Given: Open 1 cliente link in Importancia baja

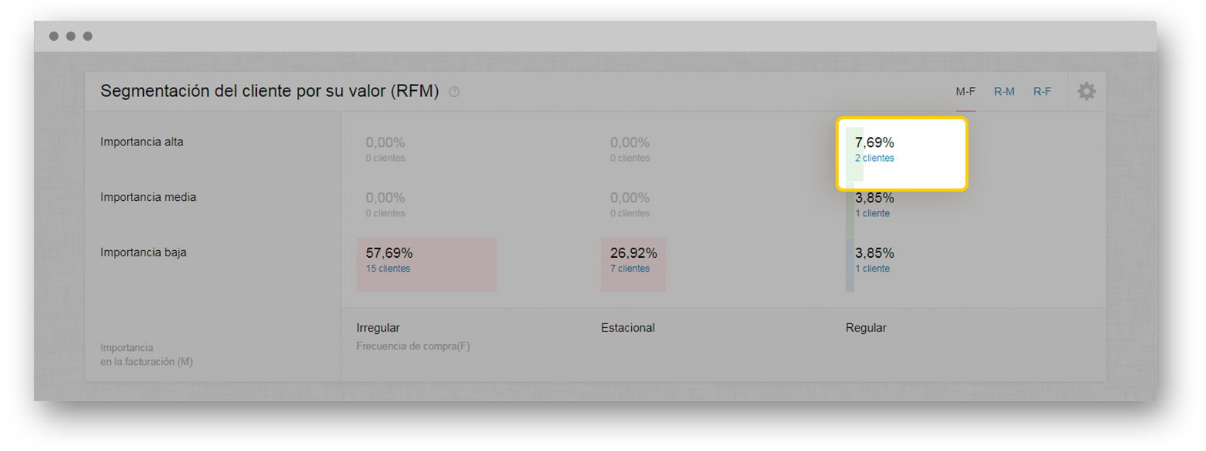Looking at the screenshot, I should 872,269.
